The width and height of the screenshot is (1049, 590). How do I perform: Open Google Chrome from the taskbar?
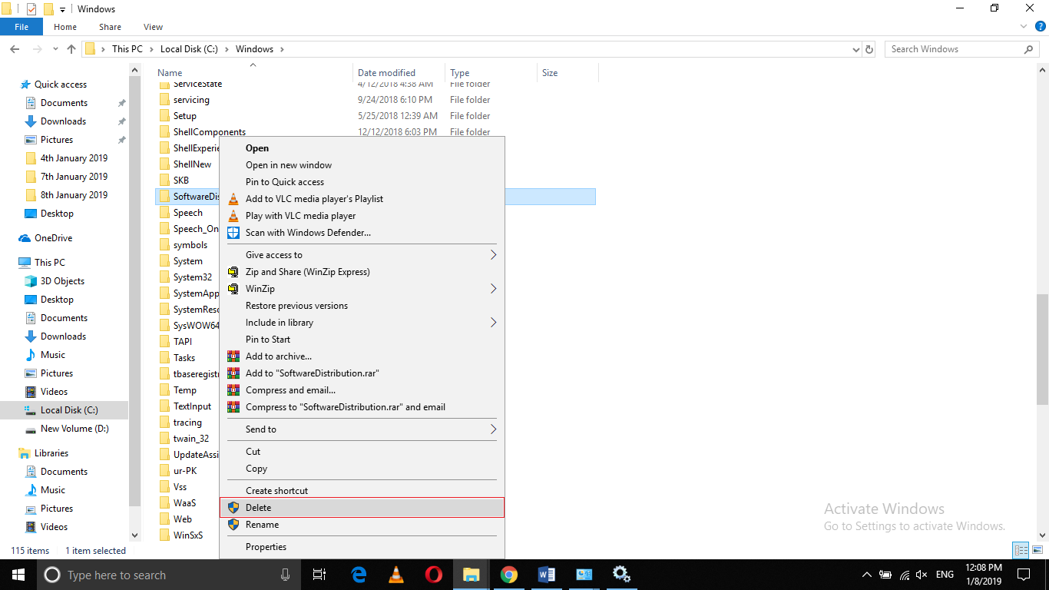click(508, 574)
